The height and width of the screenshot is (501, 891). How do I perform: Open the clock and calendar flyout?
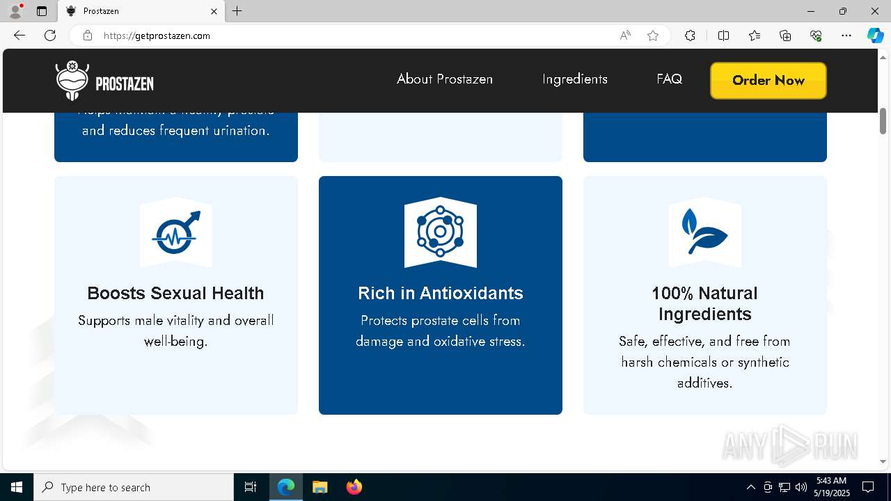832,487
